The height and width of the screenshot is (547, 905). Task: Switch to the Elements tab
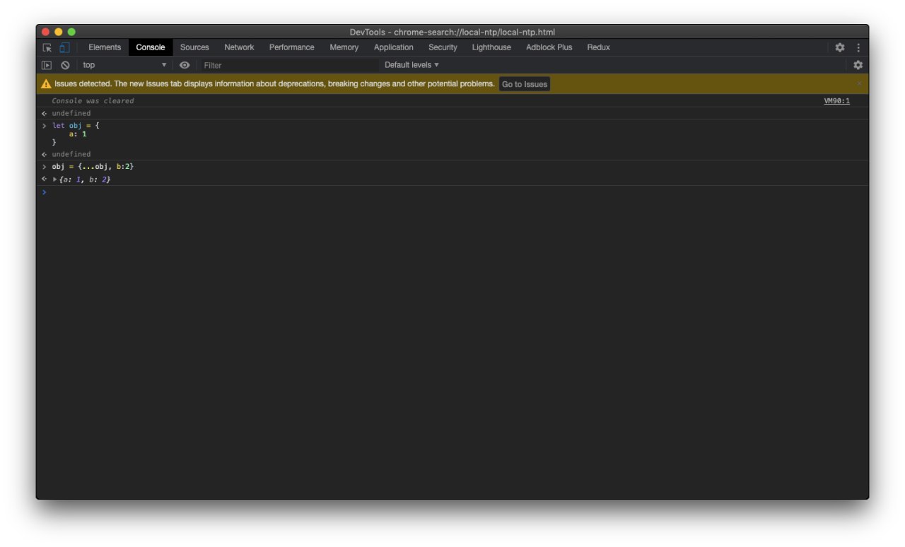105,47
